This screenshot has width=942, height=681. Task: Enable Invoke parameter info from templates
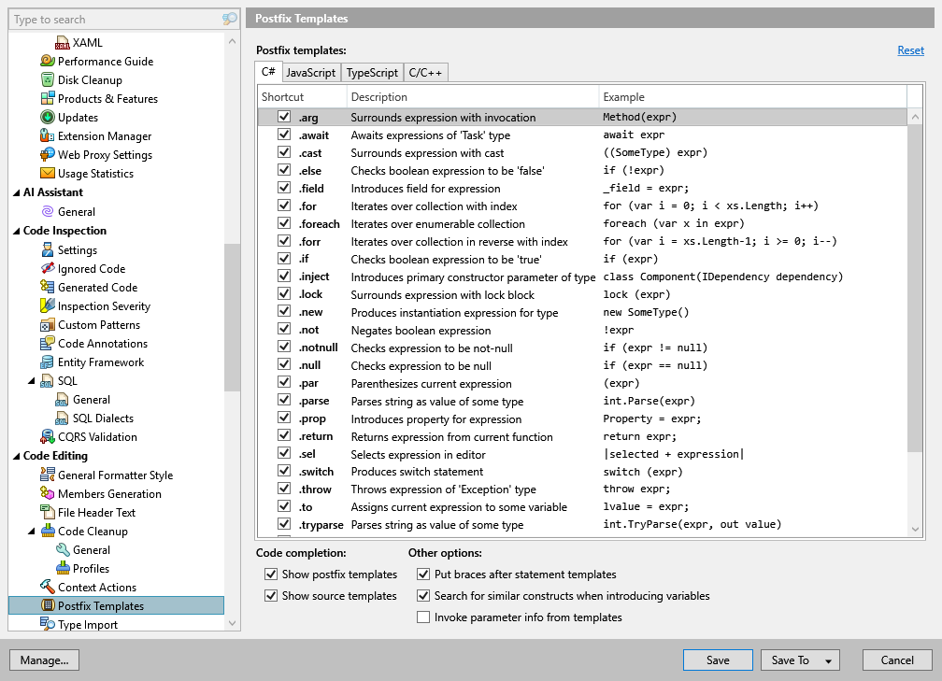pyautogui.click(x=423, y=617)
